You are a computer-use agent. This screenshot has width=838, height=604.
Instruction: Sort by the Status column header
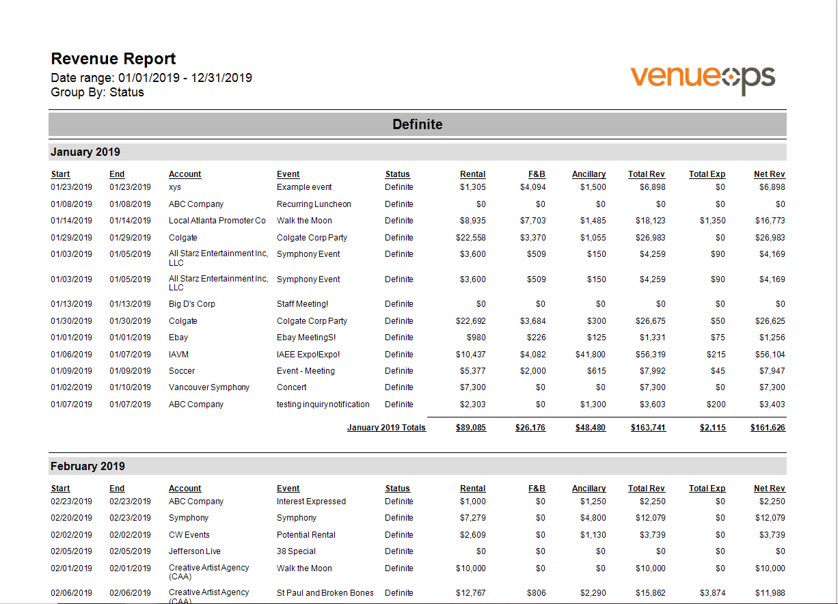(x=398, y=174)
